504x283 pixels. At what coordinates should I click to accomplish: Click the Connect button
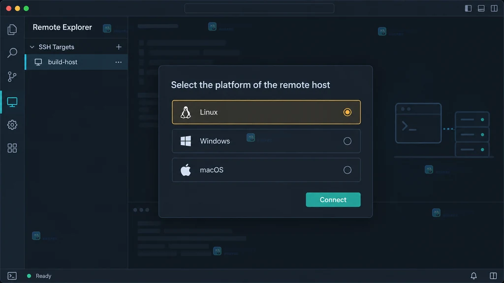(333, 199)
